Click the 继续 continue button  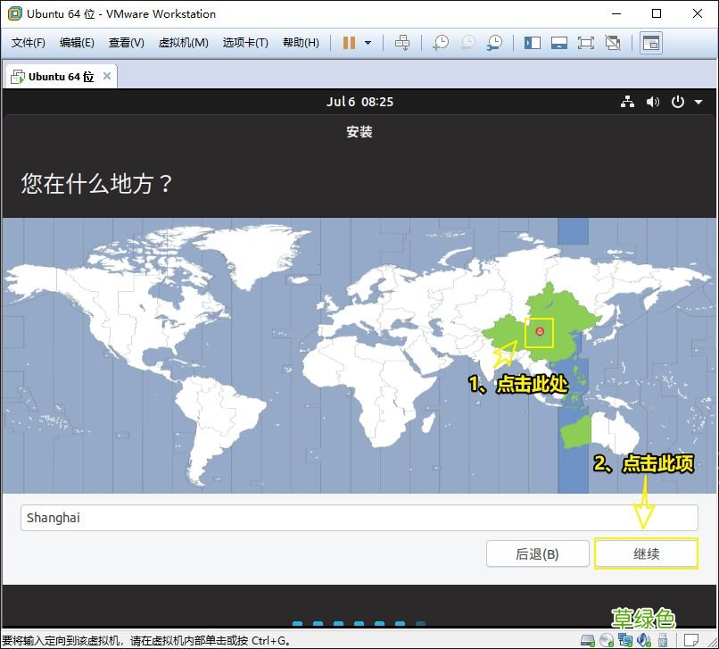646,553
